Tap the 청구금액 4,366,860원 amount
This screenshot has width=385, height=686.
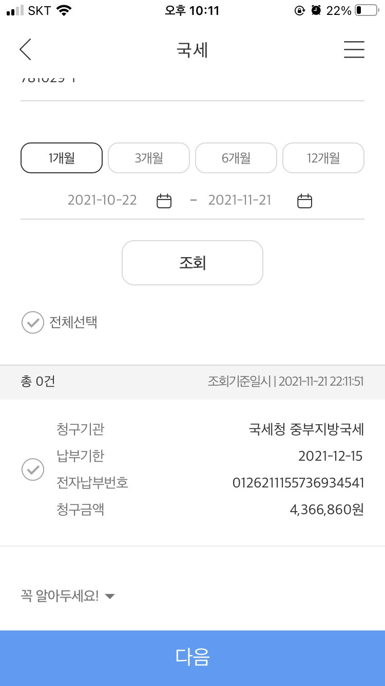(327, 510)
